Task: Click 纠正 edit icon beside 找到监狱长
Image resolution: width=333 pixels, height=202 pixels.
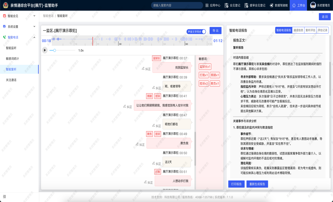Action: 143,68
